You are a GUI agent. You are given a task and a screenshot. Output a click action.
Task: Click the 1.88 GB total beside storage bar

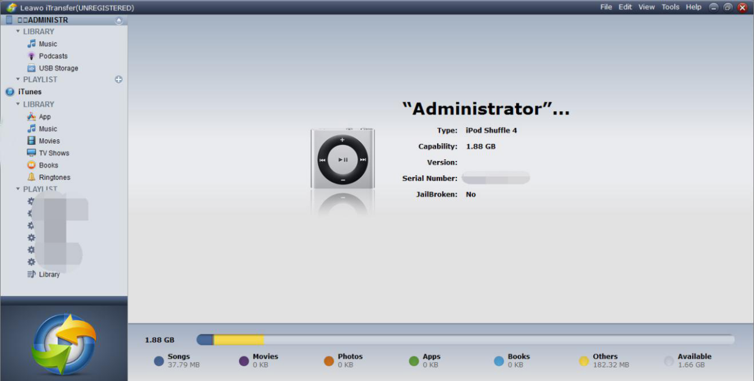(x=160, y=340)
